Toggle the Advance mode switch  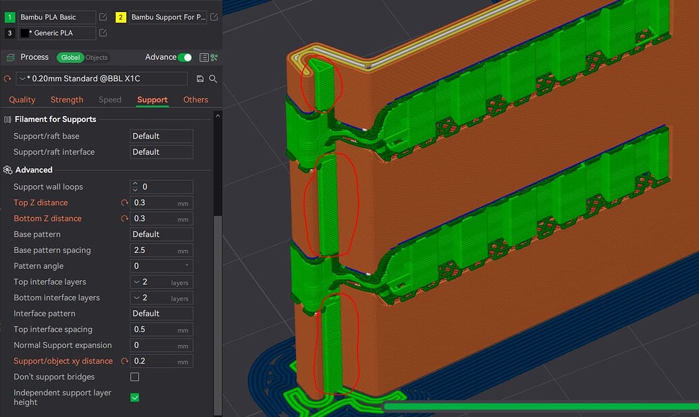point(184,57)
